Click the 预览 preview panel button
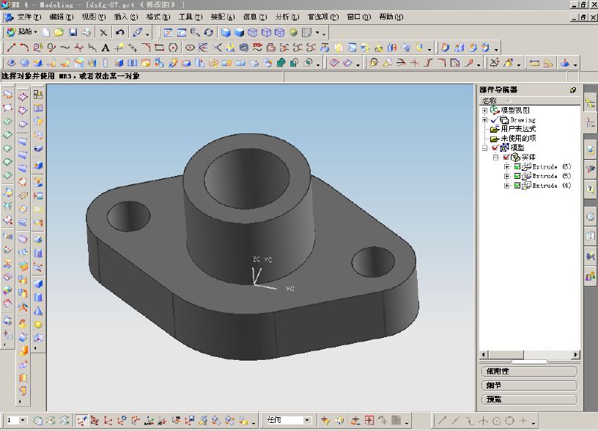598x431 pixels. click(x=529, y=399)
